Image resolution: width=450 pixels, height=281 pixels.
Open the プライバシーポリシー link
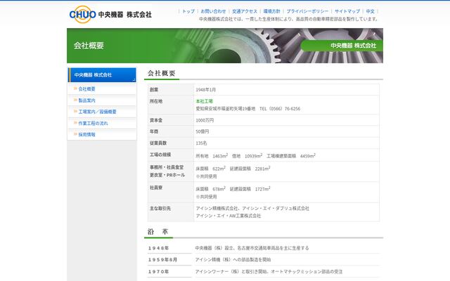click(x=307, y=11)
